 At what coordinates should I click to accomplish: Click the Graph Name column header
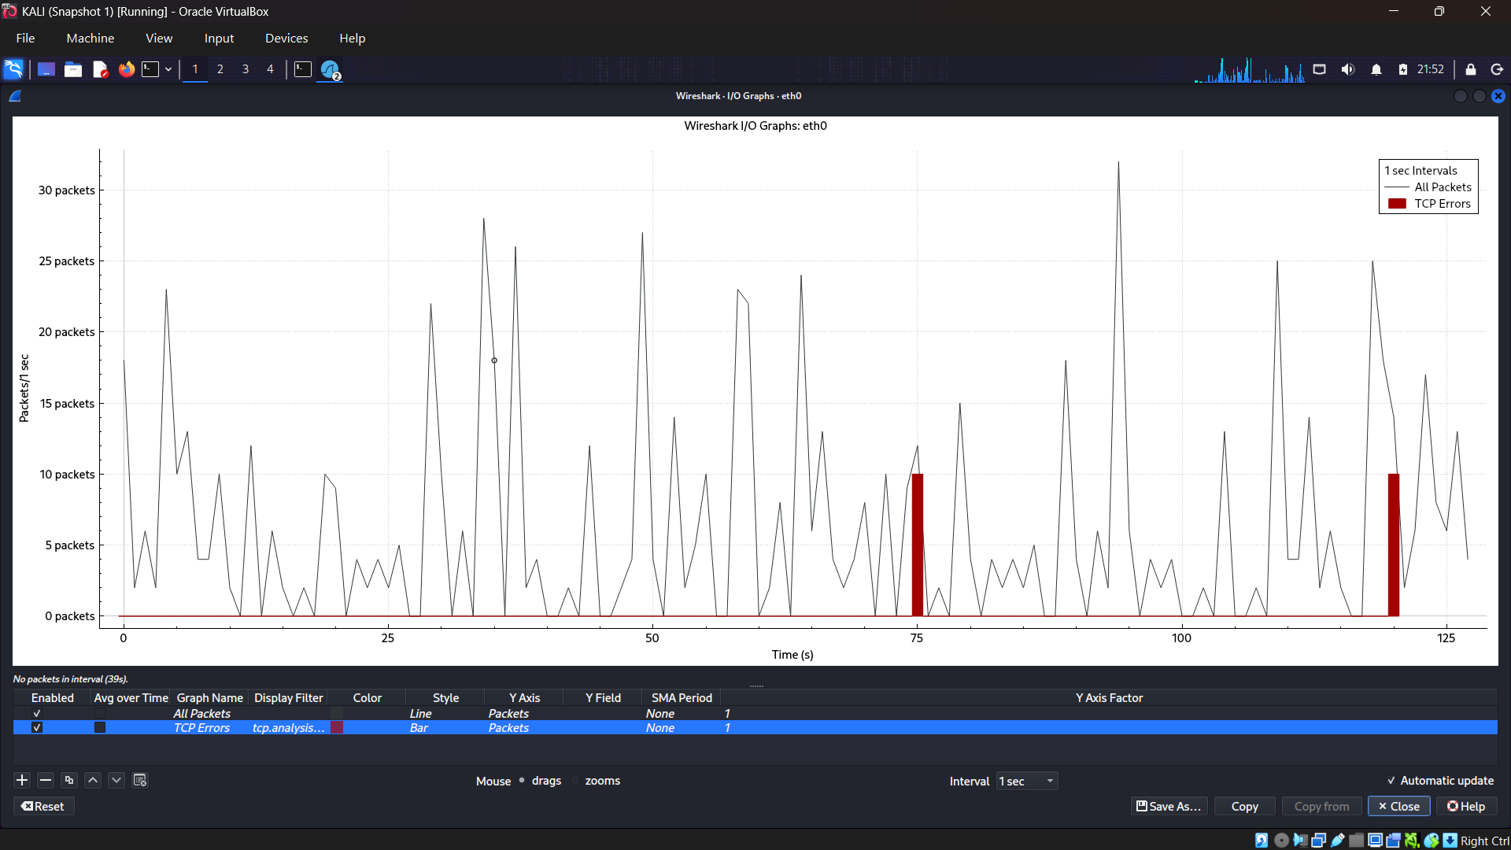[209, 697]
